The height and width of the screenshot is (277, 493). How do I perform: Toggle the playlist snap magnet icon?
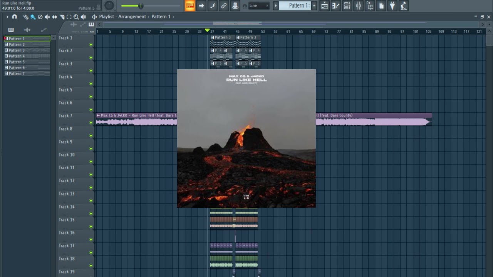click(15, 17)
